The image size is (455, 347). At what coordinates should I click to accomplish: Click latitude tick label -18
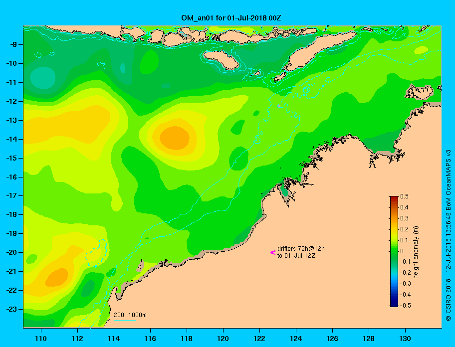pos(11,215)
